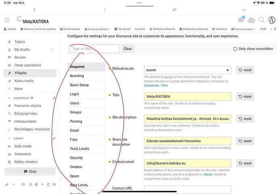Expand More in the sidebar
The height and width of the screenshot is (194, 279).
(x=30, y=89)
